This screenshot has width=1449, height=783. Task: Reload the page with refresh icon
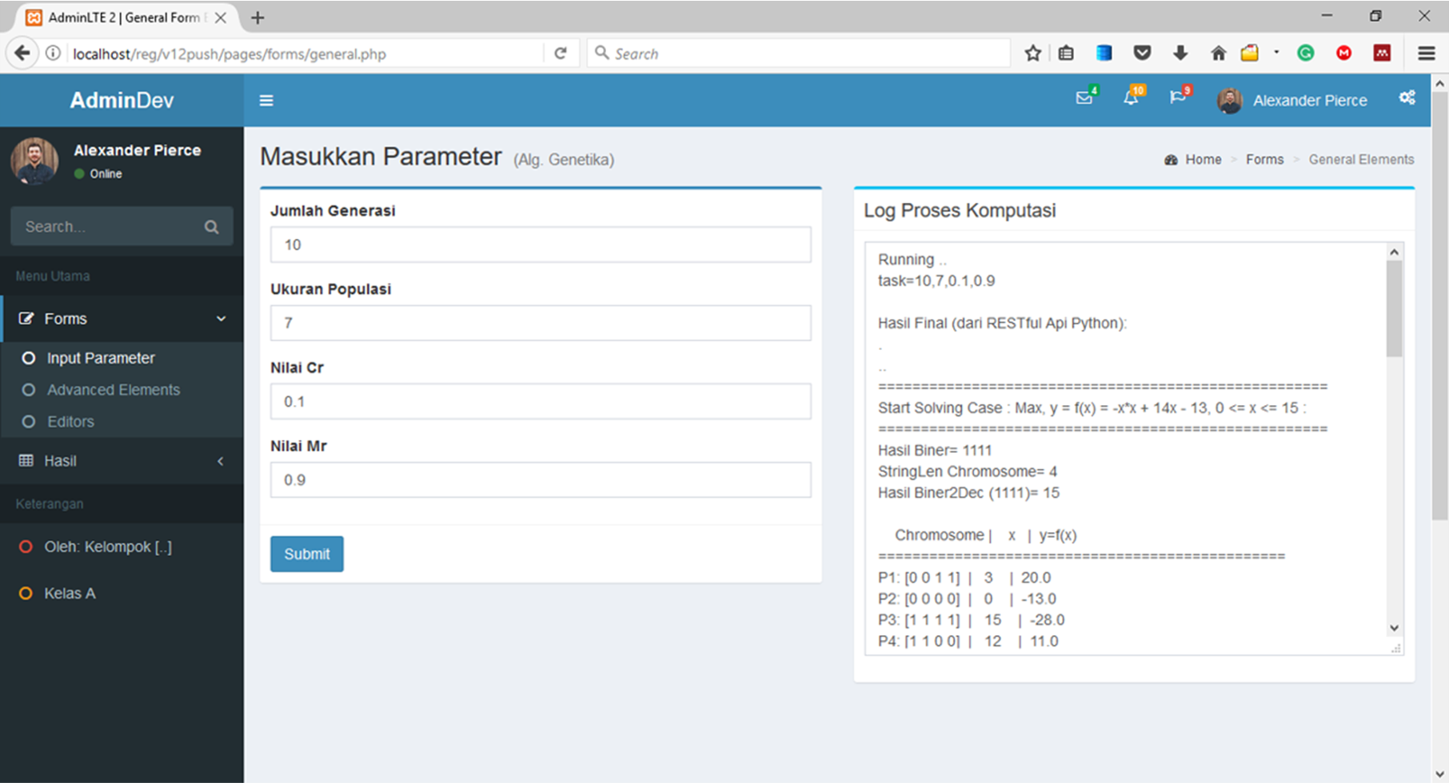point(561,54)
